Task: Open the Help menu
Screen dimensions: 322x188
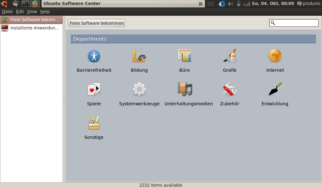Action: point(45,12)
